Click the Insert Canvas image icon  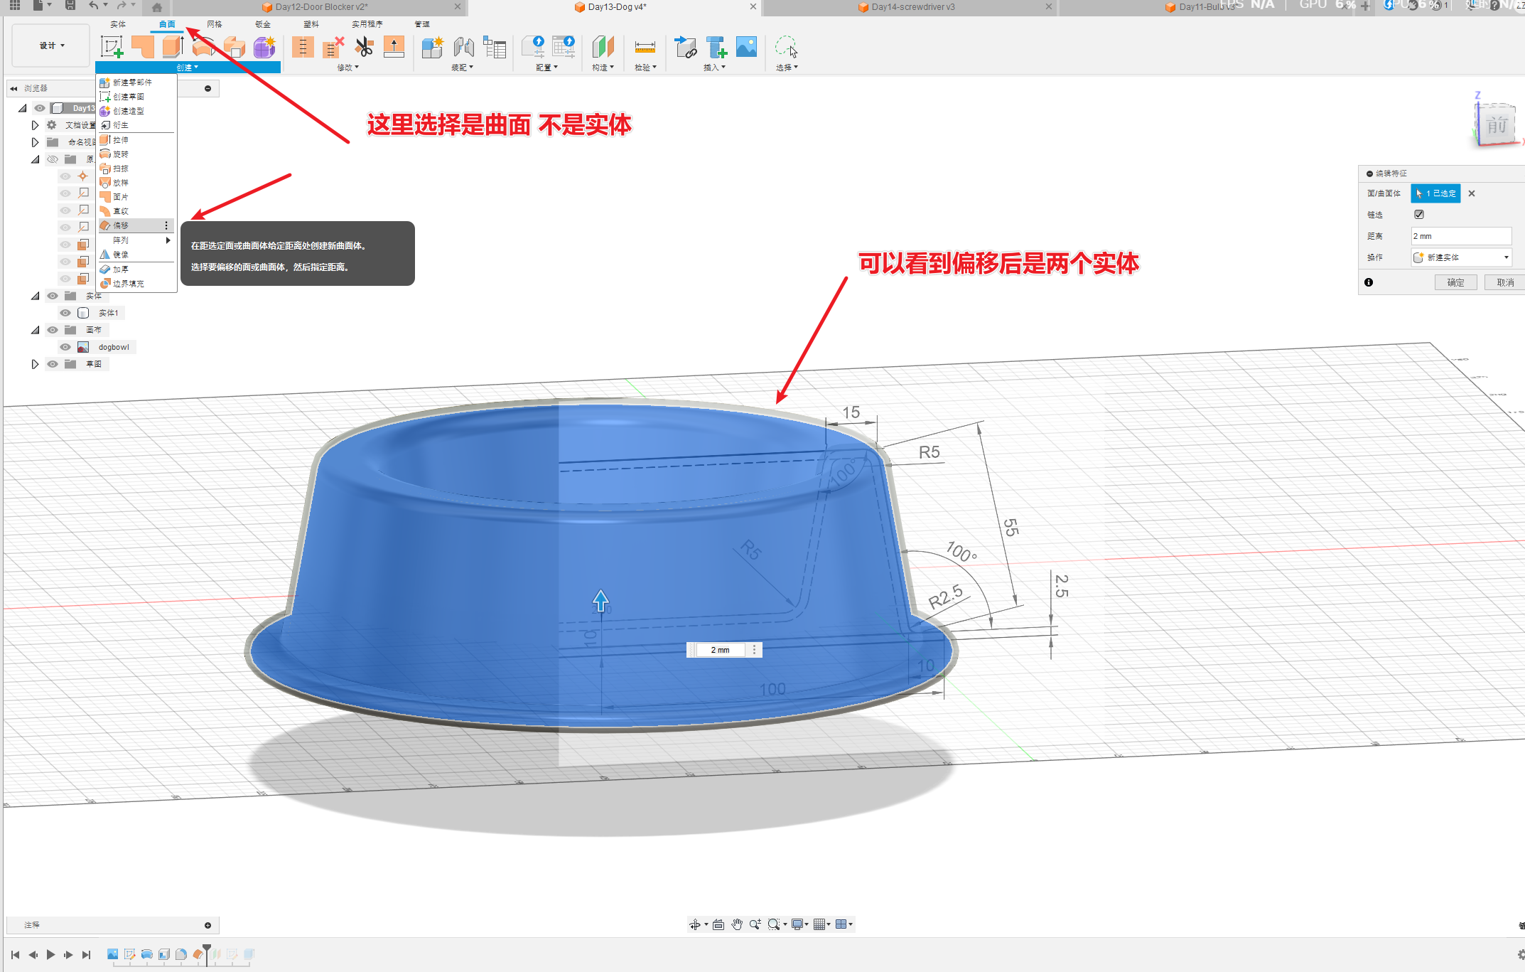click(x=746, y=47)
